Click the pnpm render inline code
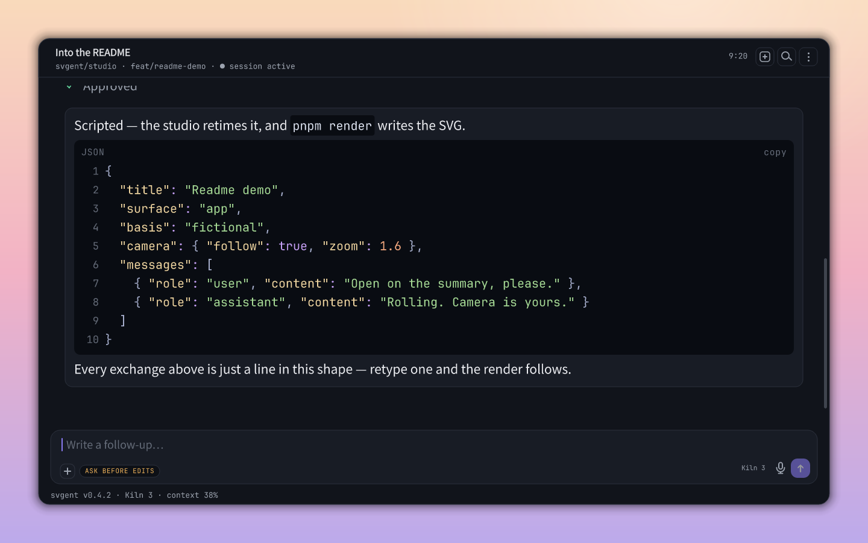868x543 pixels. tap(332, 125)
